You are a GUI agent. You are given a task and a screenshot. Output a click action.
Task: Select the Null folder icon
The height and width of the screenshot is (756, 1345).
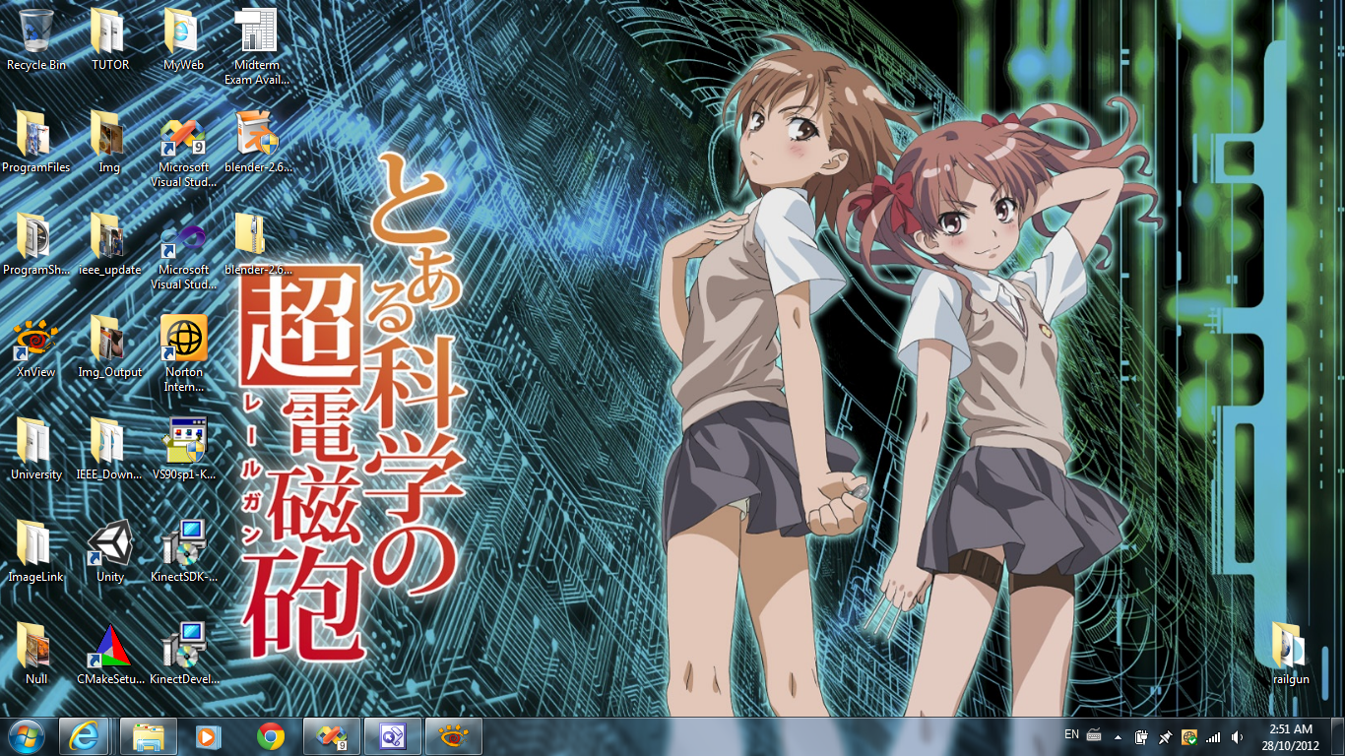tap(36, 654)
